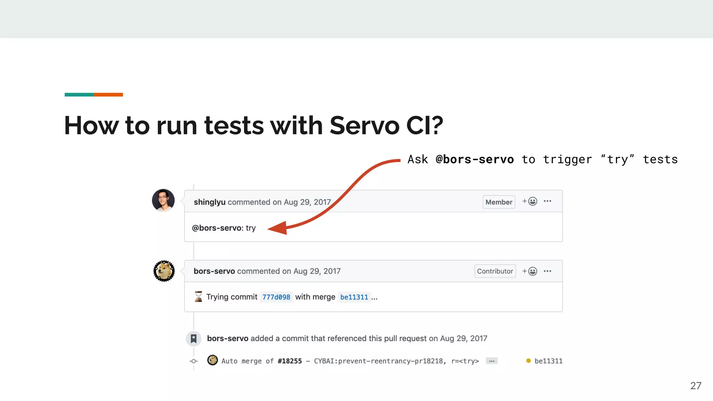
Task: Click bors-servo's doge avatar
Action: 164,271
